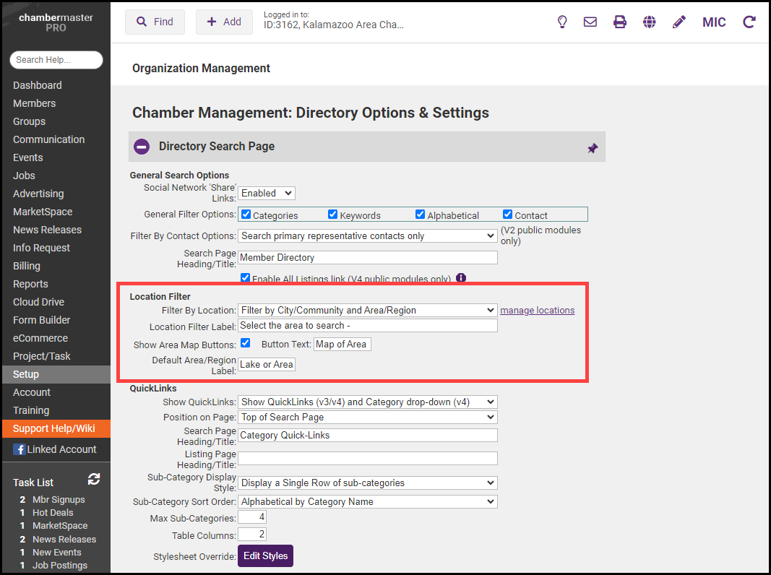Click the refresh arrow in top toolbar
Image resolution: width=771 pixels, height=575 pixels.
749,22
